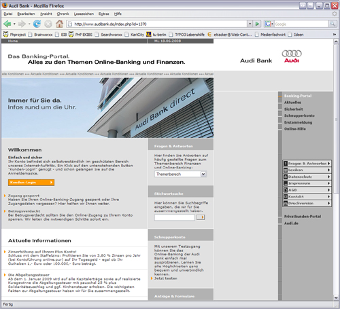
Task: Click into the Google search field
Action: (301, 24)
